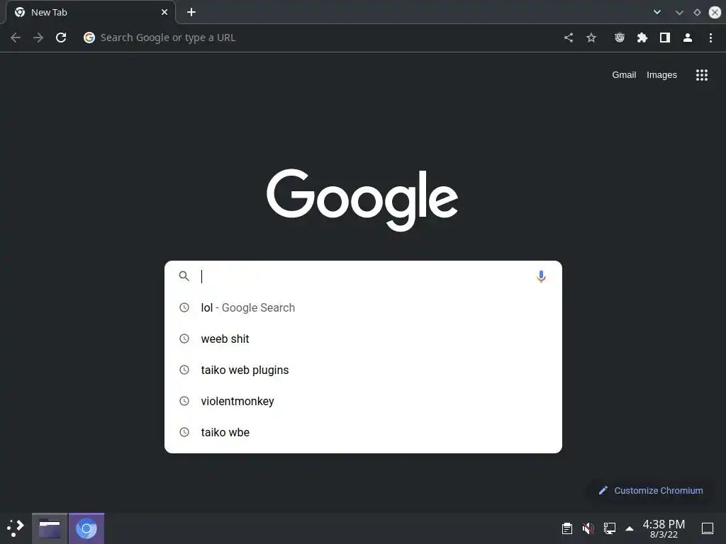Select 'taiko web plugins' suggestion
Viewport: 726px width, 544px height.
pyautogui.click(x=363, y=370)
